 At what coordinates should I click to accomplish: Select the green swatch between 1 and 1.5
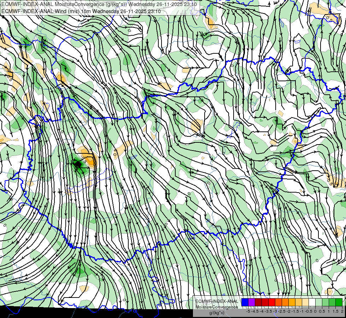(x=332, y=302)
